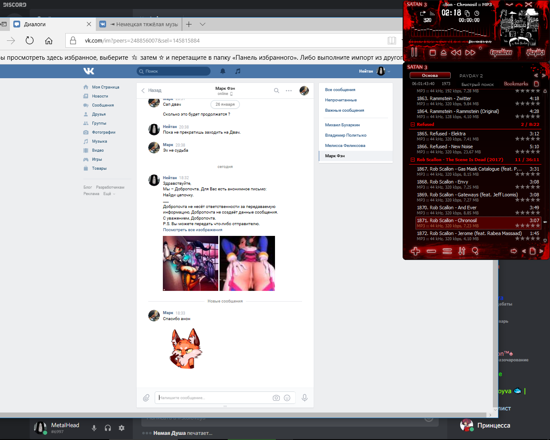Toggle the Playlist button in the player
Viewport: 550px width, 440px height.
pos(535,52)
